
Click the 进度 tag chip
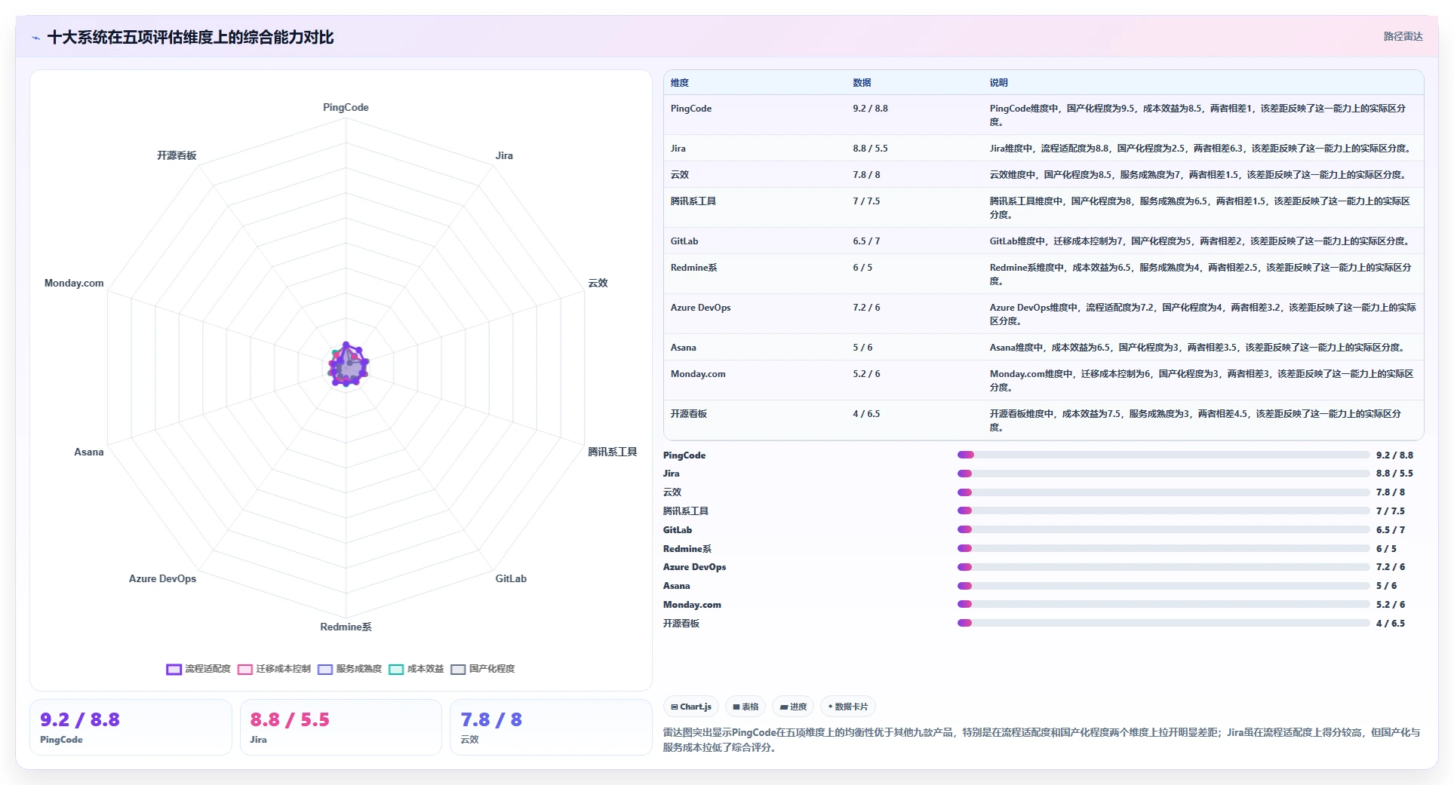click(x=793, y=707)
